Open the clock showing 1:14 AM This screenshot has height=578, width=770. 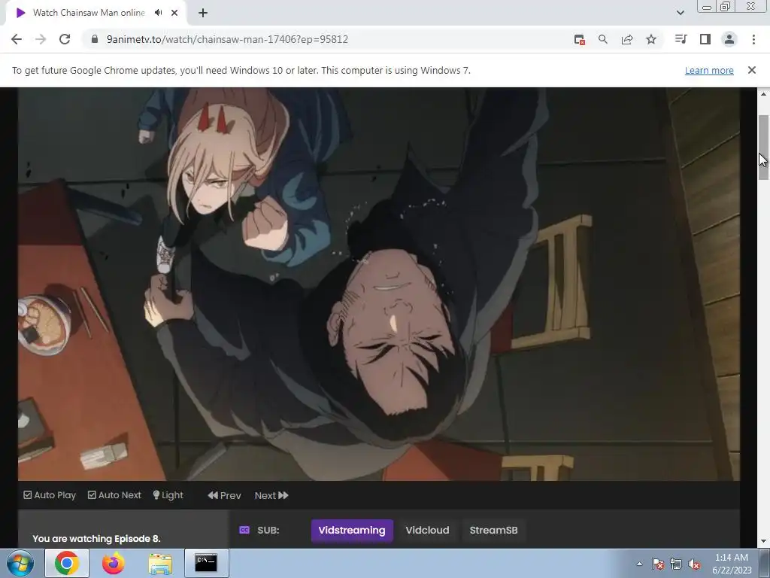tap(732, 564)
